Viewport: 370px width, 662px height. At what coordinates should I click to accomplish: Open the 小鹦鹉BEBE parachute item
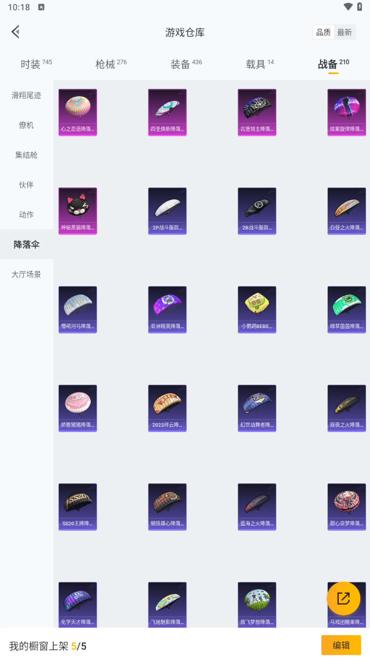pyautogui.click(x=257, y=310)
